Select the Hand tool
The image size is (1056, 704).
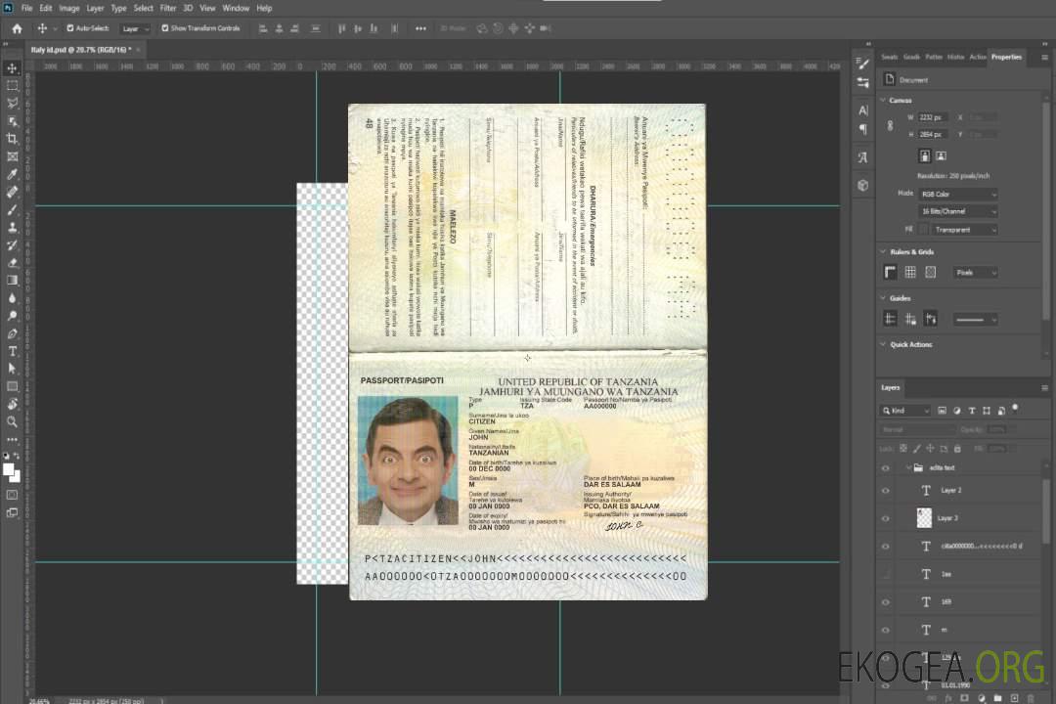click(12, 404)
